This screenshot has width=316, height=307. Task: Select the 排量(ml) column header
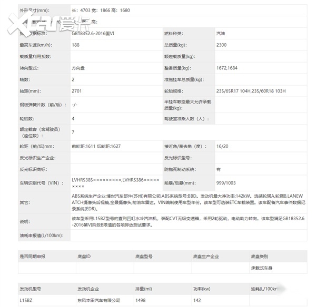point(143,289)
